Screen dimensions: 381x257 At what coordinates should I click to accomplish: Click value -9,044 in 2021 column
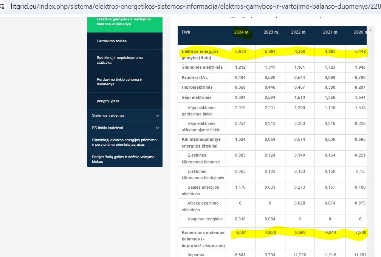point(330,232)
